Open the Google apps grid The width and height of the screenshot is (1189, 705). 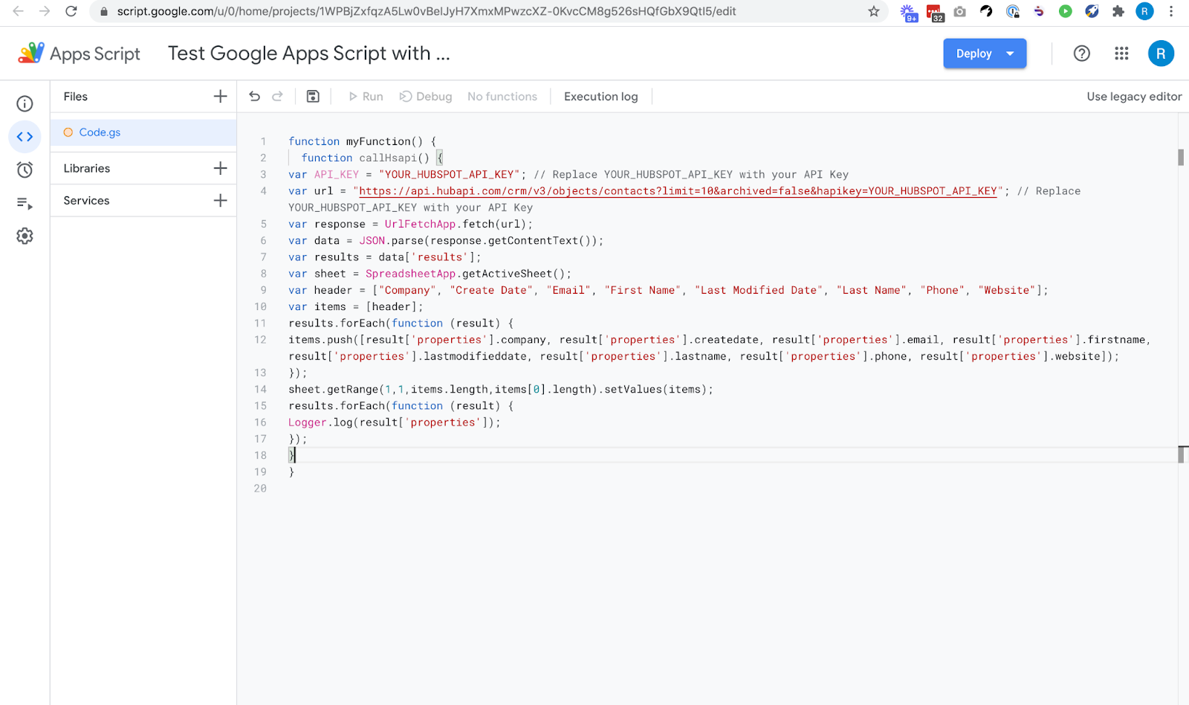pyautogui.click(x=1121, y=54)
